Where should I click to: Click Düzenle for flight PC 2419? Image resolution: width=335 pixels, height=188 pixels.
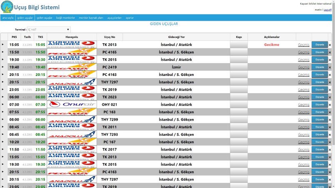(x=320, y=67)
